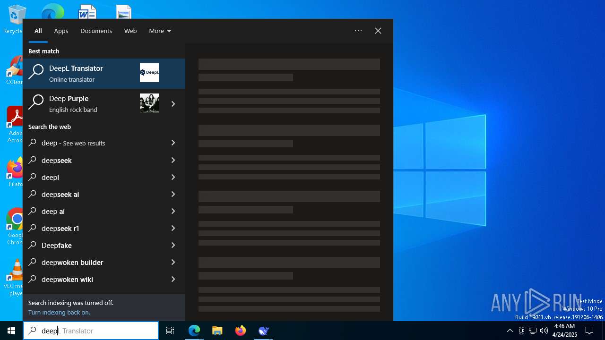
Task: Select the 'deep ai' suggestion
Action: coord(92,211)
